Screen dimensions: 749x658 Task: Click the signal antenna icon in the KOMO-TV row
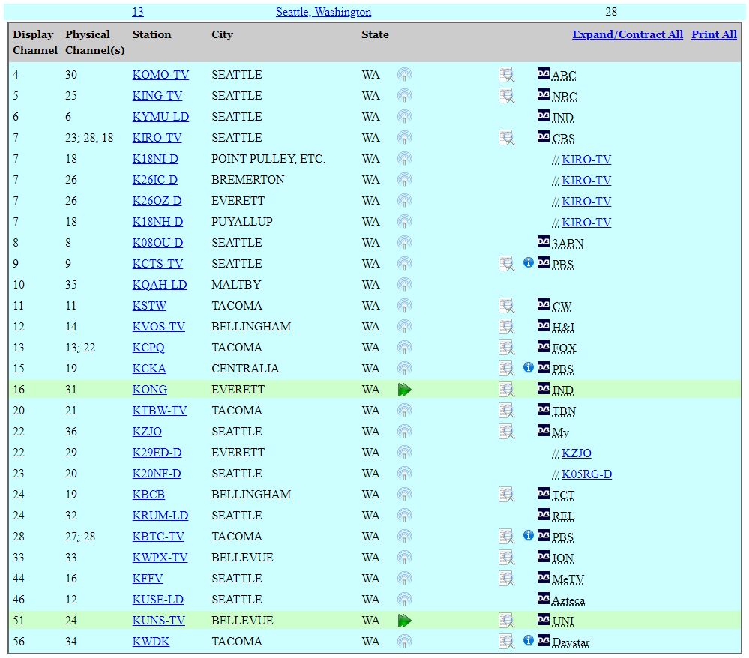[404, 75]
